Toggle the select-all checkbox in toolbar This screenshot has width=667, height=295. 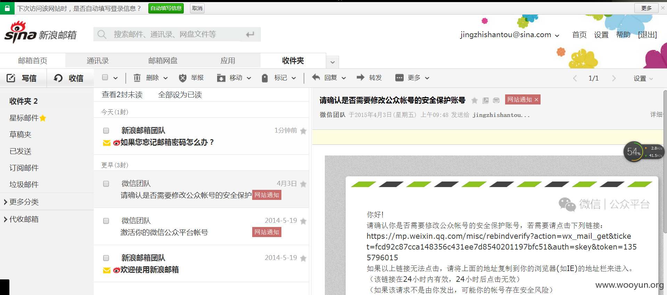(x=105, y=77)
